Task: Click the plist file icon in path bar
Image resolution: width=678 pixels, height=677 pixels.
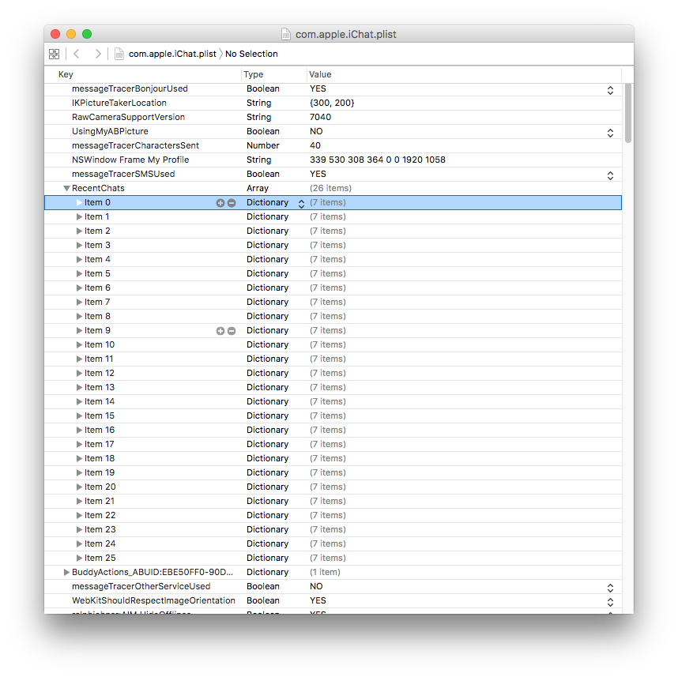Action: [119, 54]
